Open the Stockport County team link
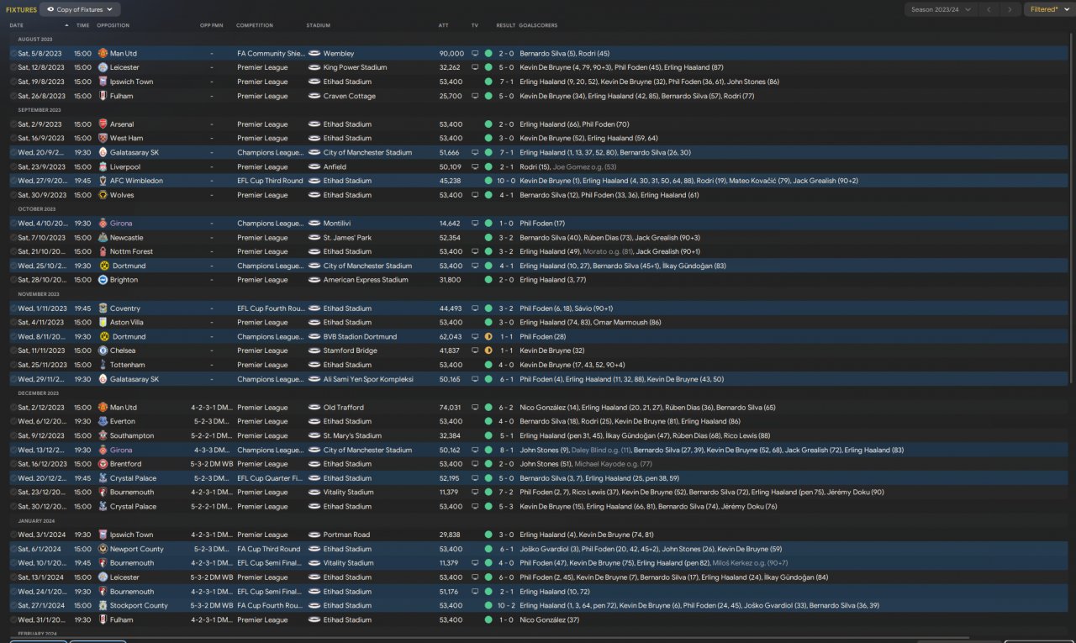 pos(139,605)
